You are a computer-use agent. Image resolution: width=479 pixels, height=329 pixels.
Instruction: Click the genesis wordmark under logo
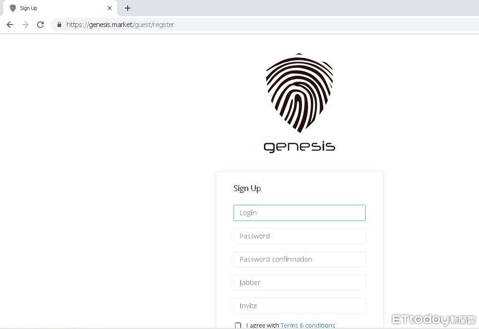point(300,147)
